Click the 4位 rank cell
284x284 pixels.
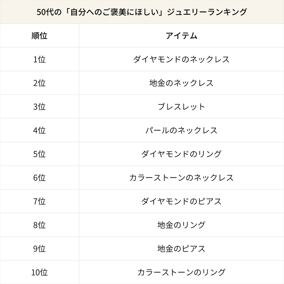pyautogui.click(x=39, y=131)
